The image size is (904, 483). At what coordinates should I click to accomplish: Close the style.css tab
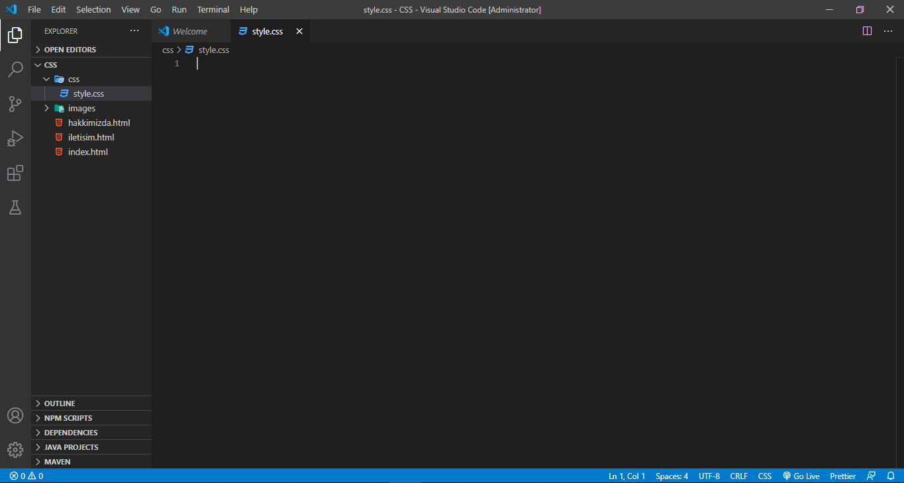click(x=299, y=31)
